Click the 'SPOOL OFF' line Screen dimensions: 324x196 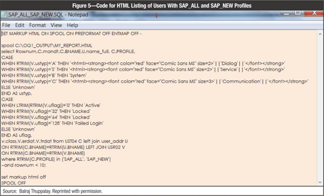(x=13, y=183)
